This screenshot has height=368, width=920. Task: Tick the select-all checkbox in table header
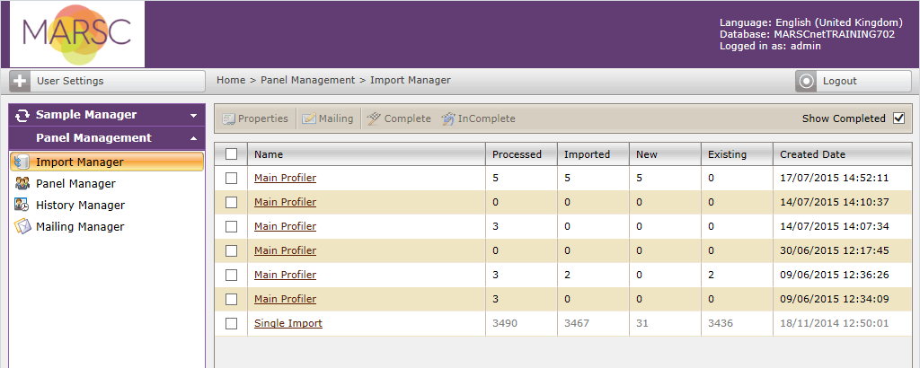click(231, 154)
